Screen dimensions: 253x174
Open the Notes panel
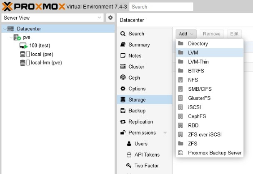coord(145,56)
